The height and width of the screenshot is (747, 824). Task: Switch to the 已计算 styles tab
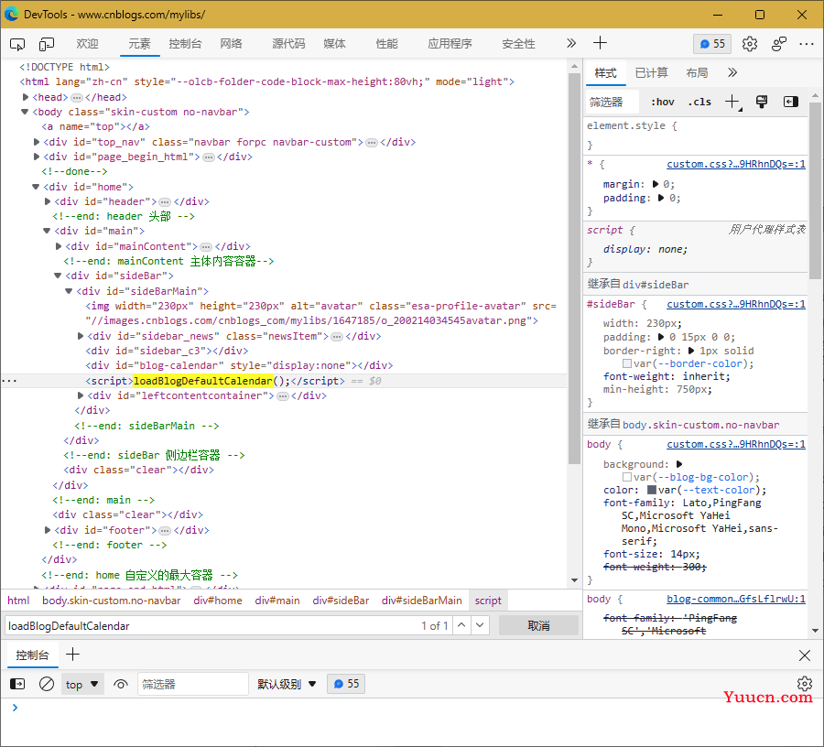(651, 72)
